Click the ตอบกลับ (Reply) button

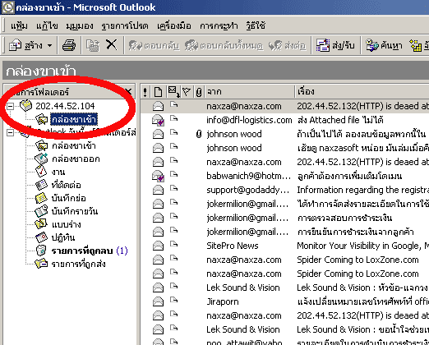click(154, 45)
